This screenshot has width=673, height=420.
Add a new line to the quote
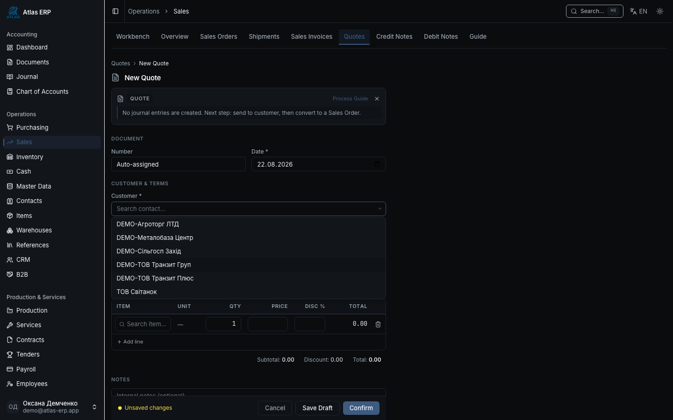(130, 342)
